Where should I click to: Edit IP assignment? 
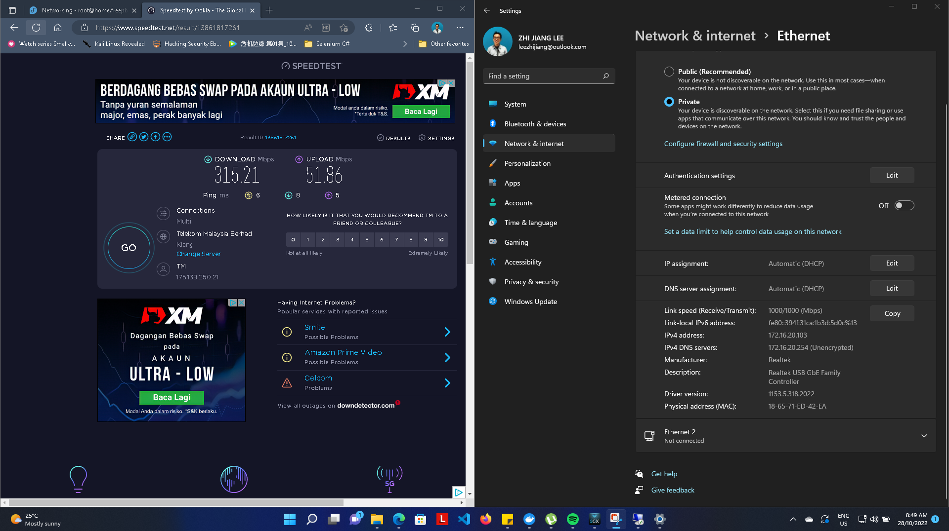tap(892, 264)
